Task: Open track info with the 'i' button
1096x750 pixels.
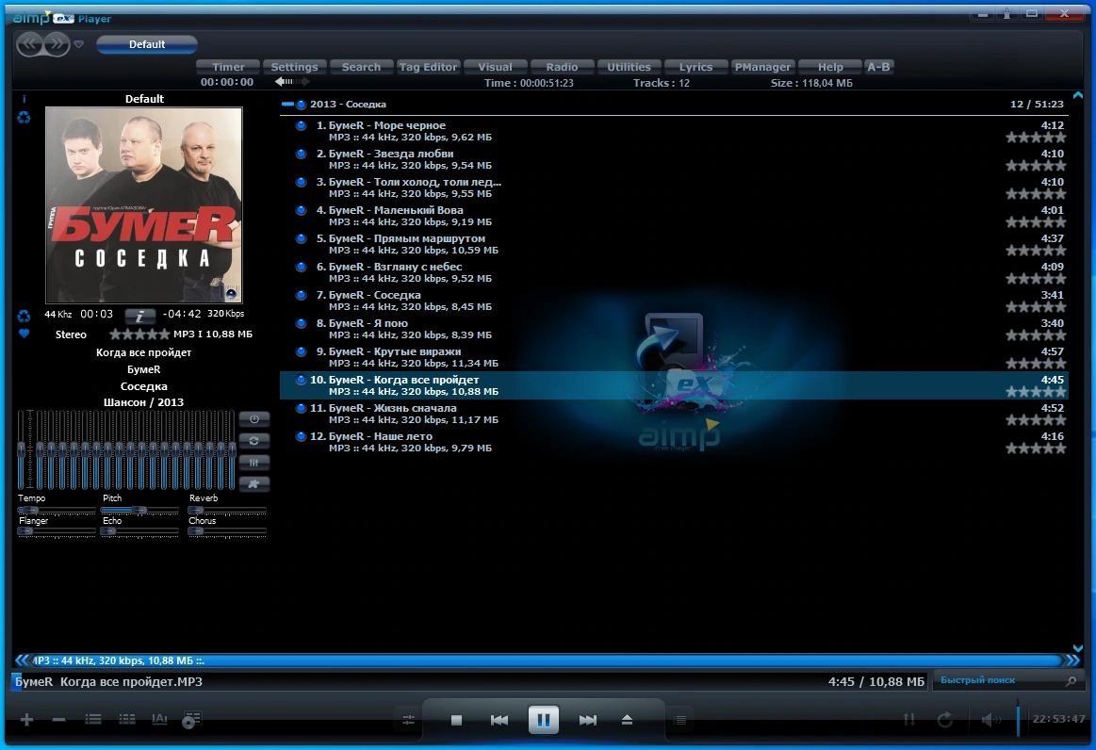Action: click(x=139, y=316)
